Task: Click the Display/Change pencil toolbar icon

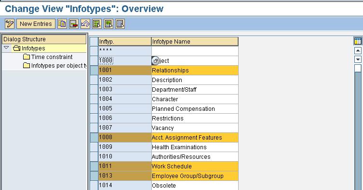Action: pyautogui.click(x=10, y=24)
